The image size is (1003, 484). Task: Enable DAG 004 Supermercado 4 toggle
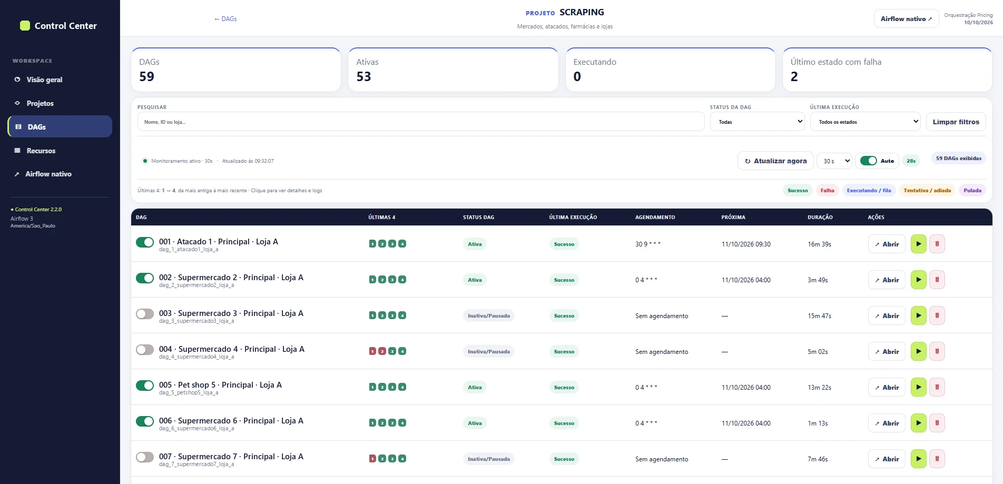(x=145, y=350)
